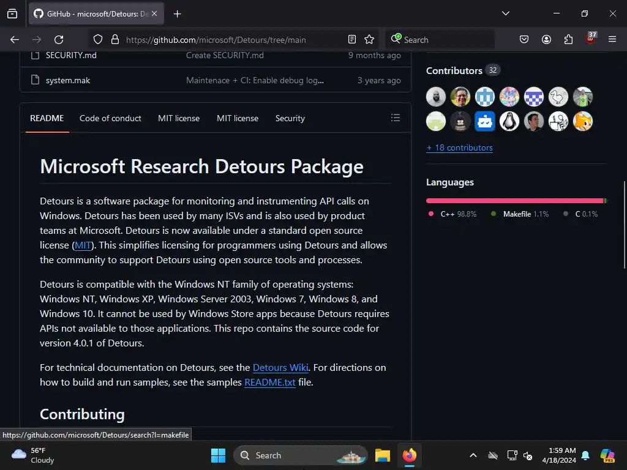The image size is (627, 470).
Task: Open weather widget showing 56°F Cloudy
Action: (33, 455)
